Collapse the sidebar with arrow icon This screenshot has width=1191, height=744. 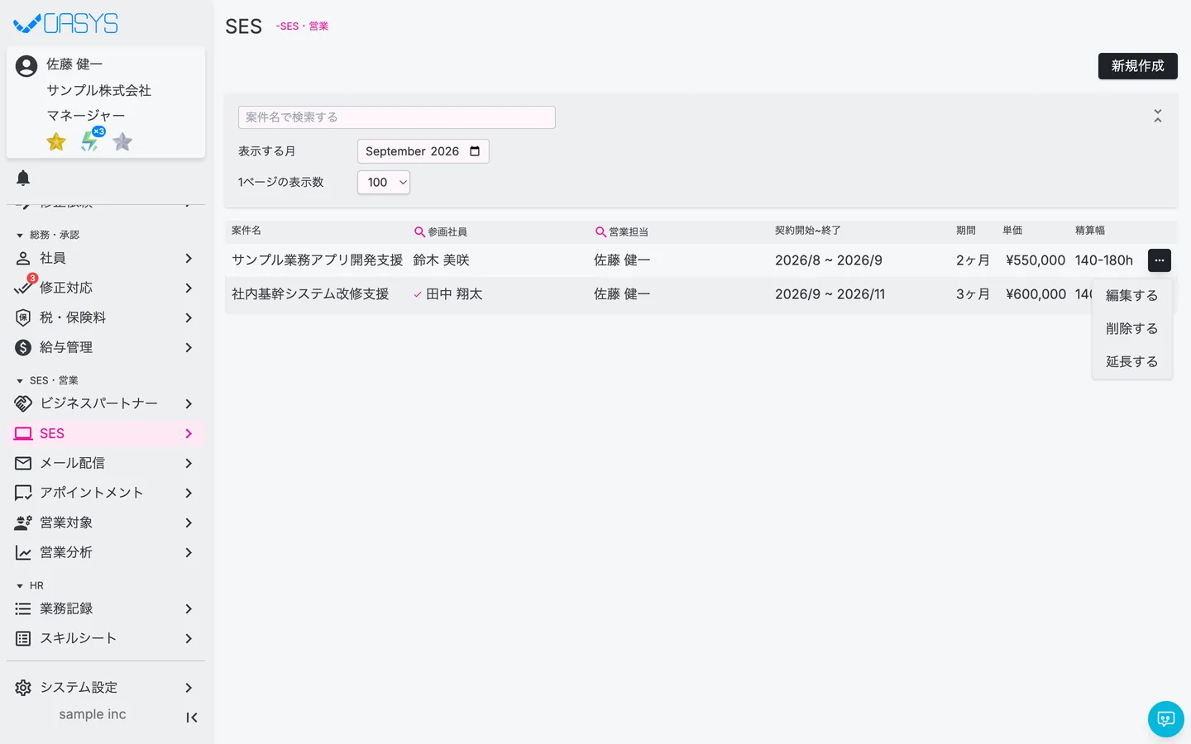(x=191, y=718)
